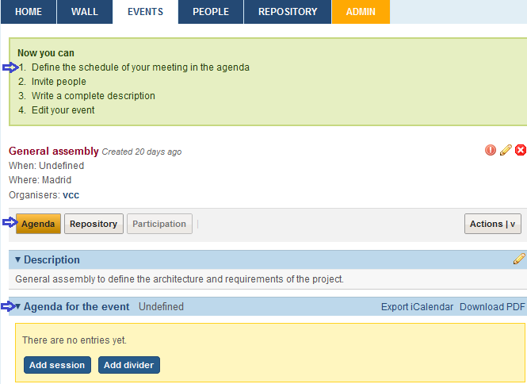Select the EVENTS tab
Image resolution: width=527 pixels, height=384 pixels.
pos(145,12)
